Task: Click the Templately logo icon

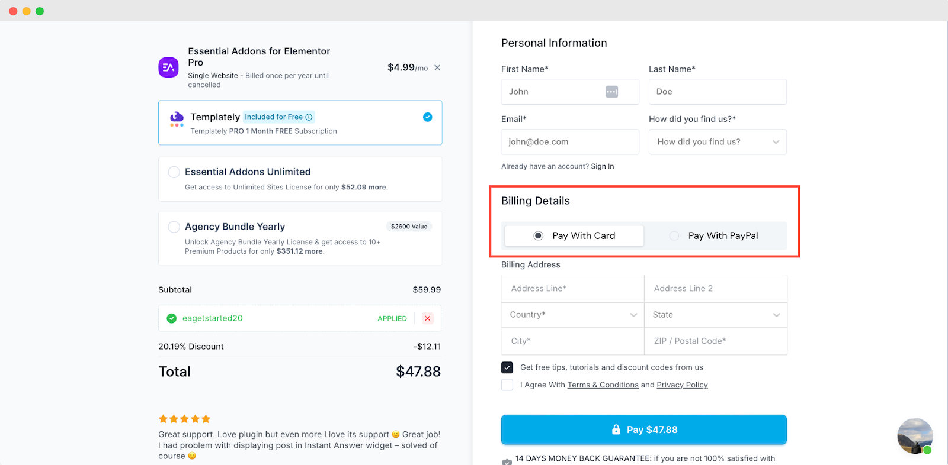Action: tap(176, 119)
